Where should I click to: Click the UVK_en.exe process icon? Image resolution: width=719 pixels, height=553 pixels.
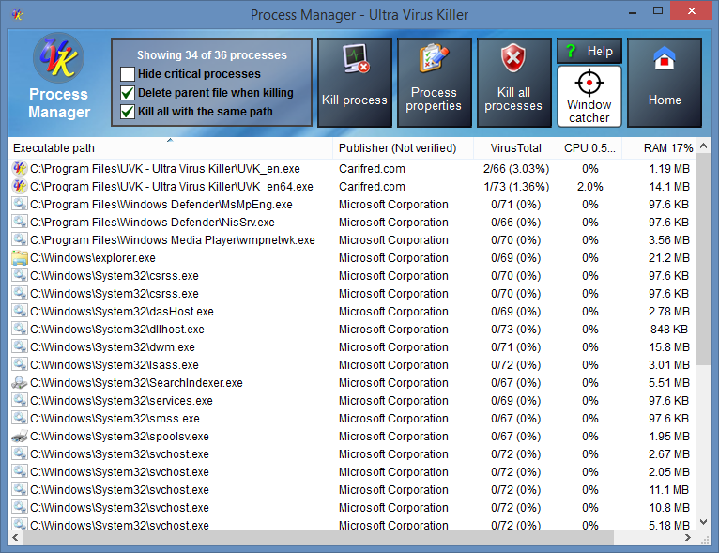tap(20, 168)
